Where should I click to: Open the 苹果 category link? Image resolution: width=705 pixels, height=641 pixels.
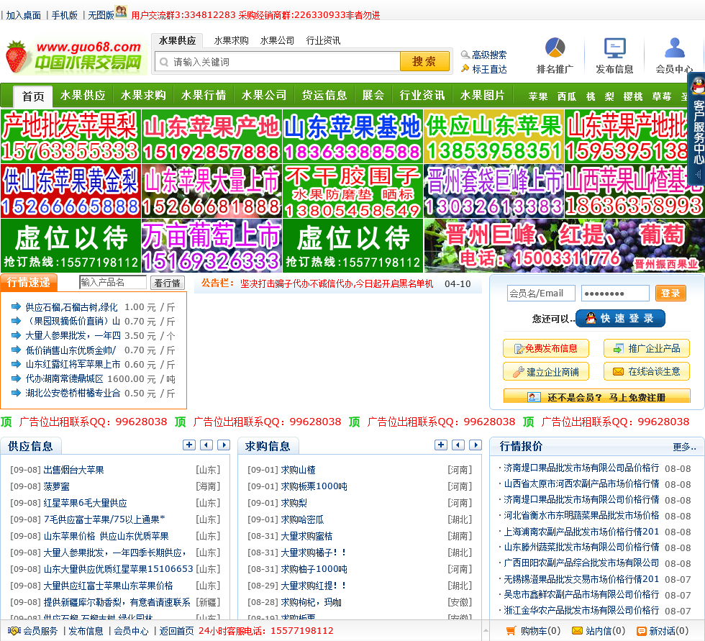coord(538,96)
